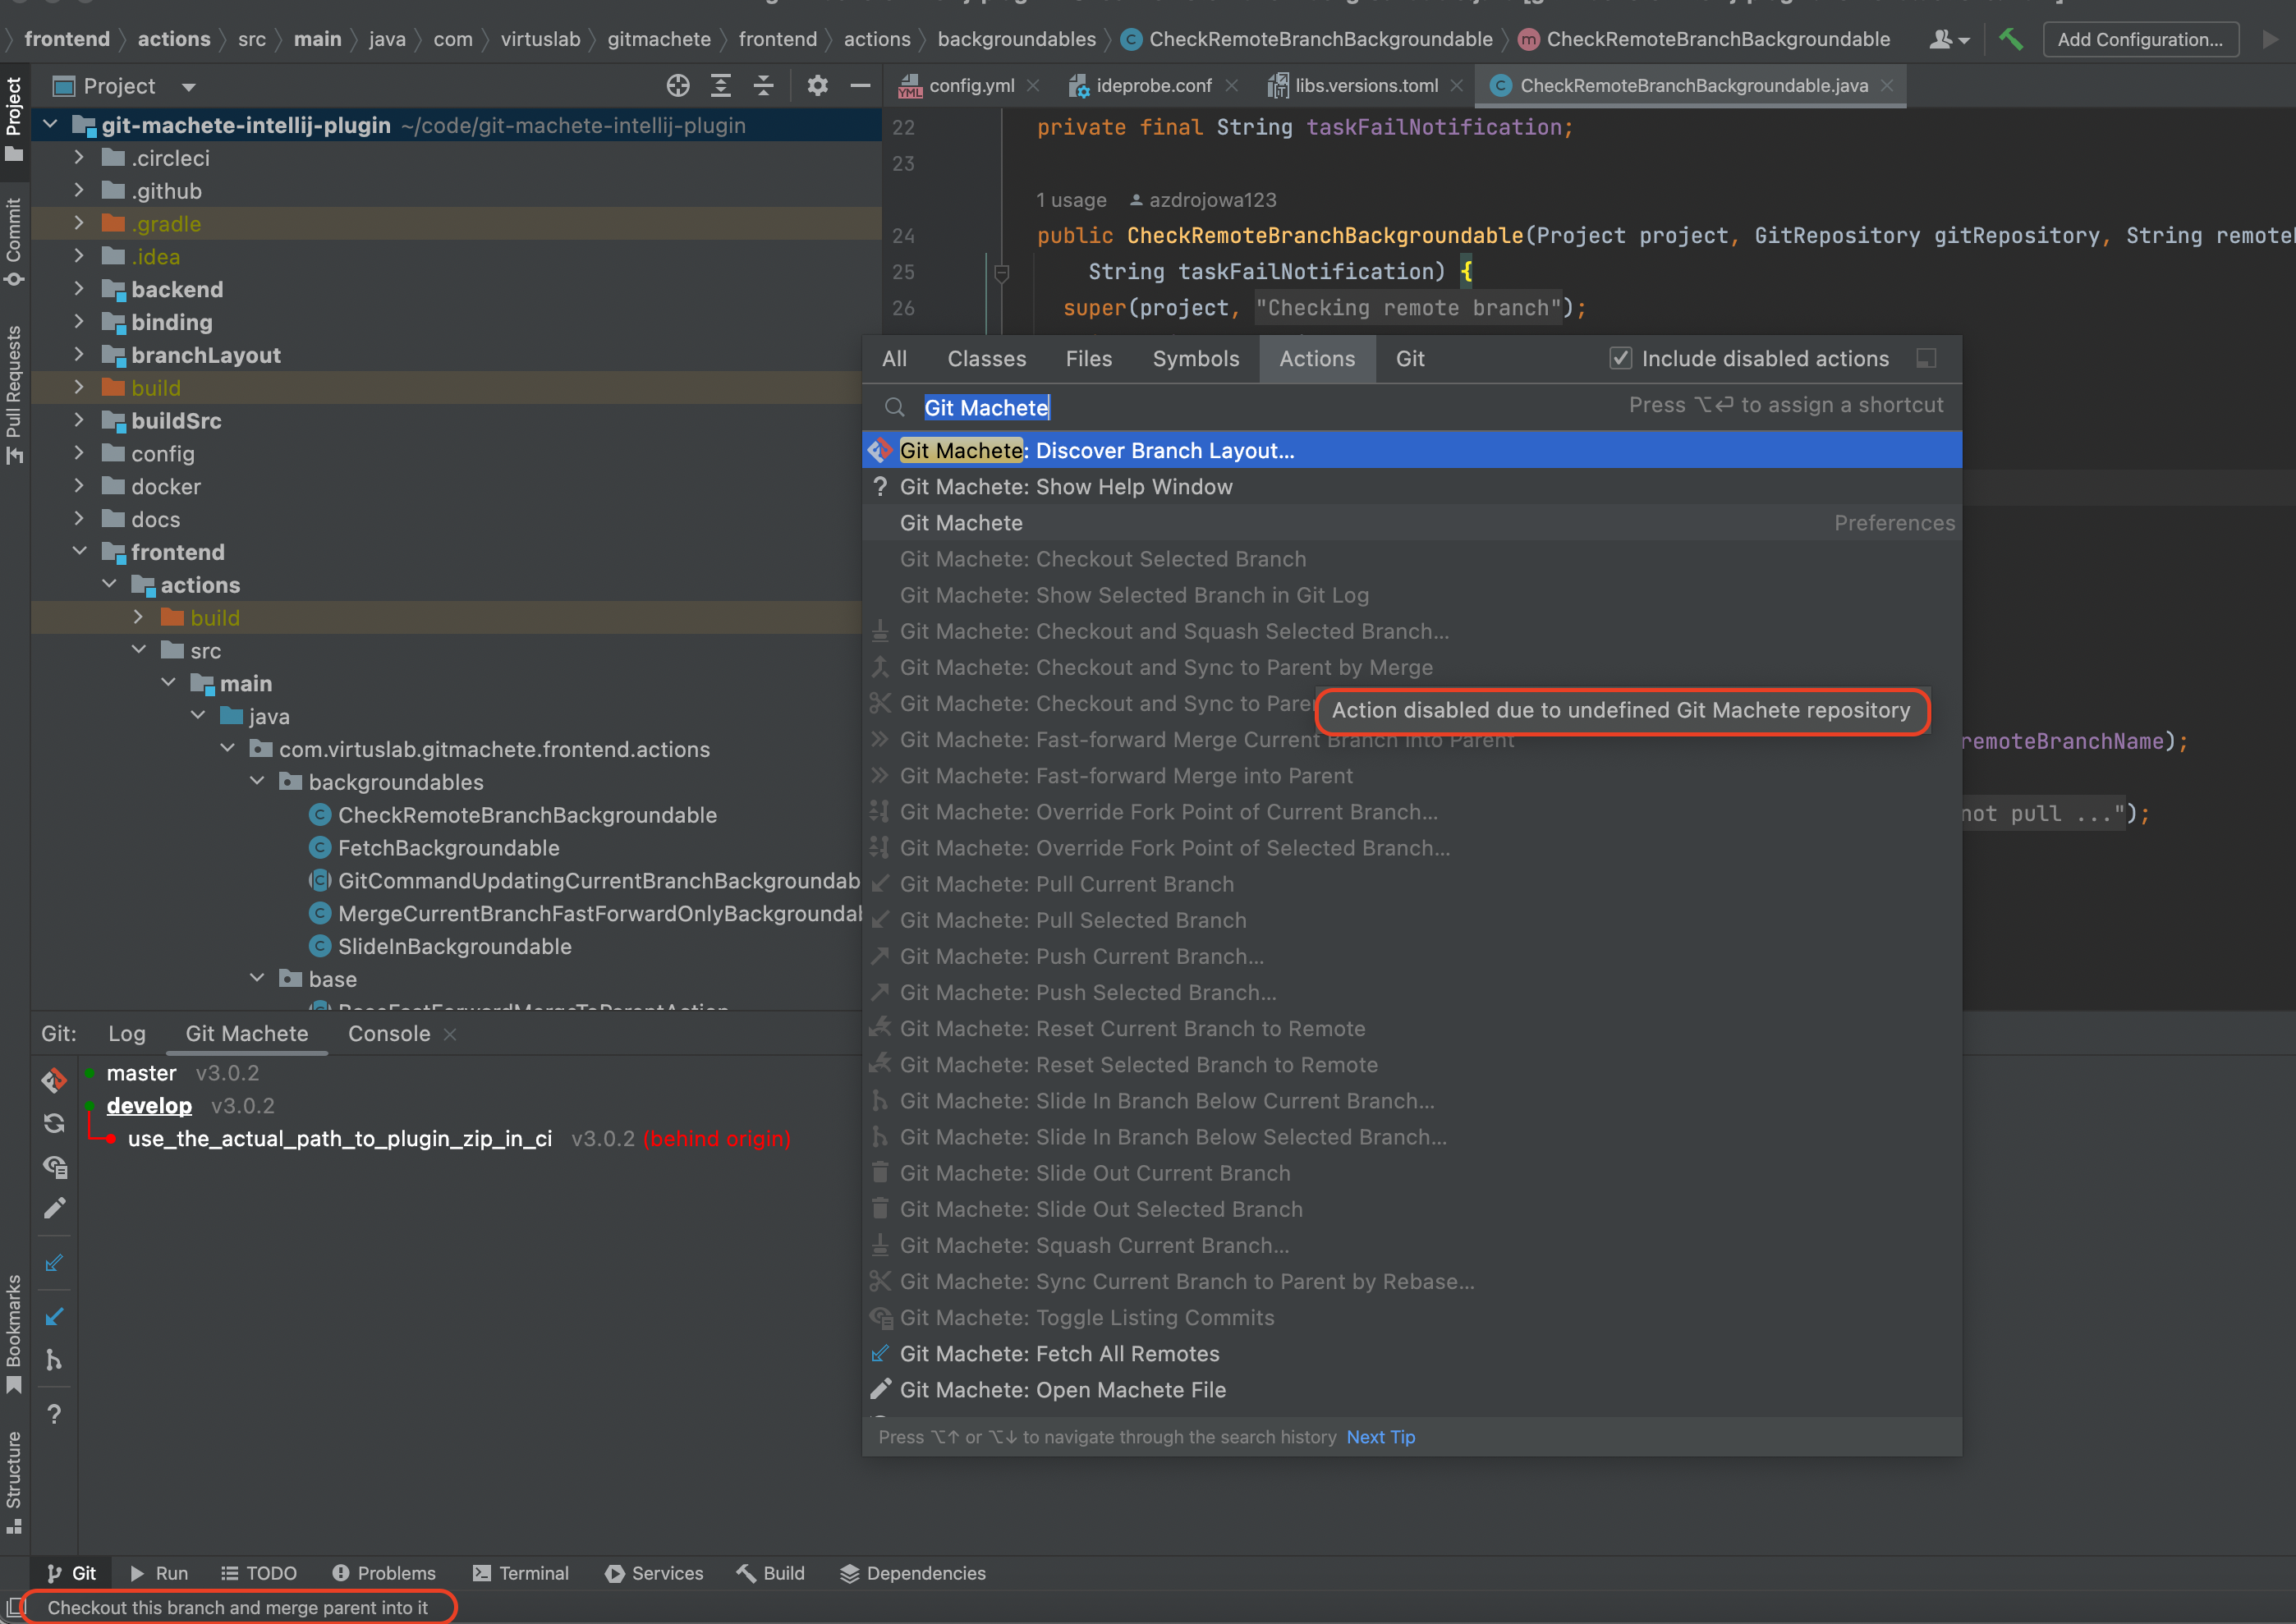Click the Open in Find Tool Window square icon
The width and height of the screenshot is (2296, 1624).
[1926, 359]
